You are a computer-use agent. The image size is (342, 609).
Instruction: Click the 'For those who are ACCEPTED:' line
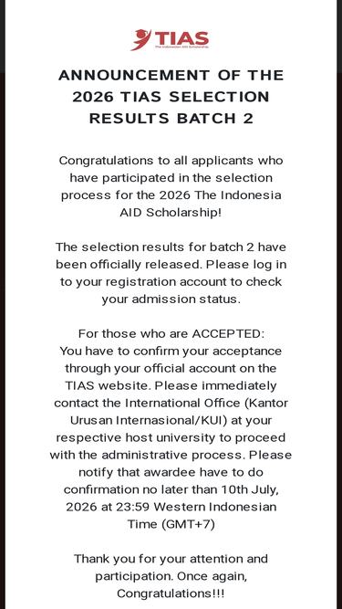coord(171,333)
